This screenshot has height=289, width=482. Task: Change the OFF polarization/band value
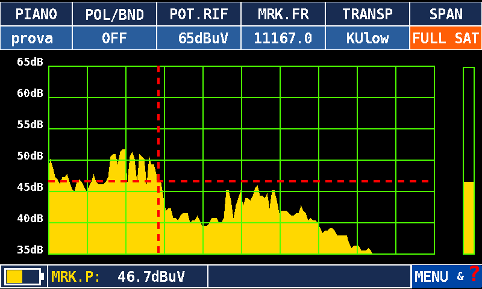[114, 38]
